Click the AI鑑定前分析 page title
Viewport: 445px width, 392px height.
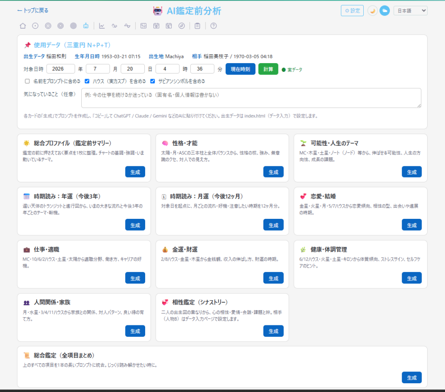(194, 11)
